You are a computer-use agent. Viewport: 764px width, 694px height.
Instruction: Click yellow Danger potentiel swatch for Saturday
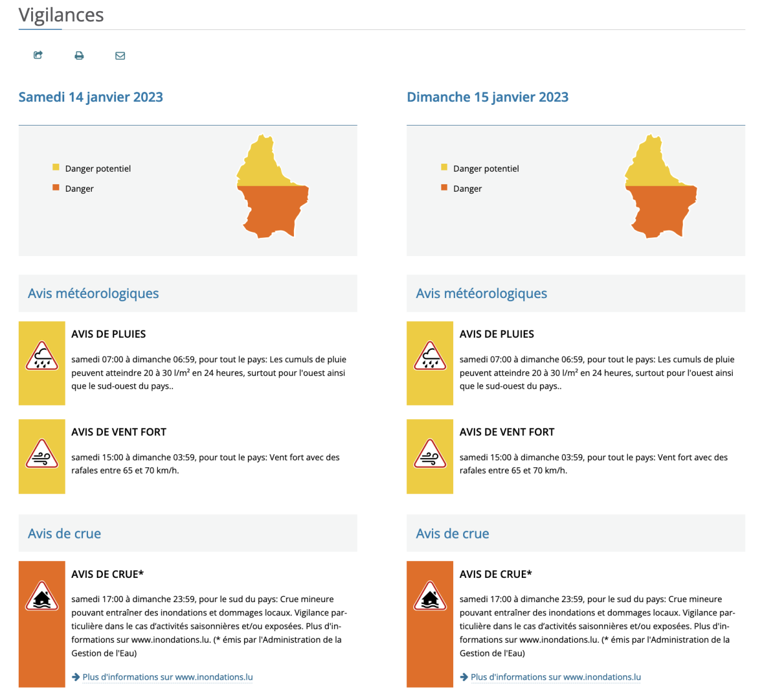tap(56, 167)
